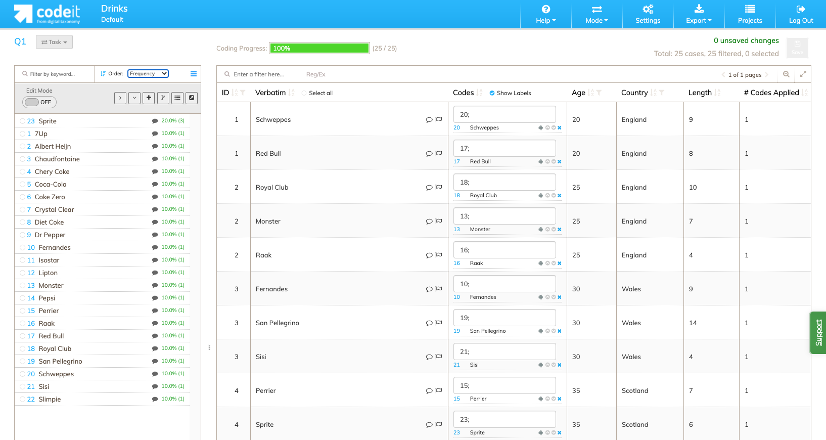This screenshot has height=440, width=826.
Task: Go to the previous page arrow
Action: pos(723,74)
